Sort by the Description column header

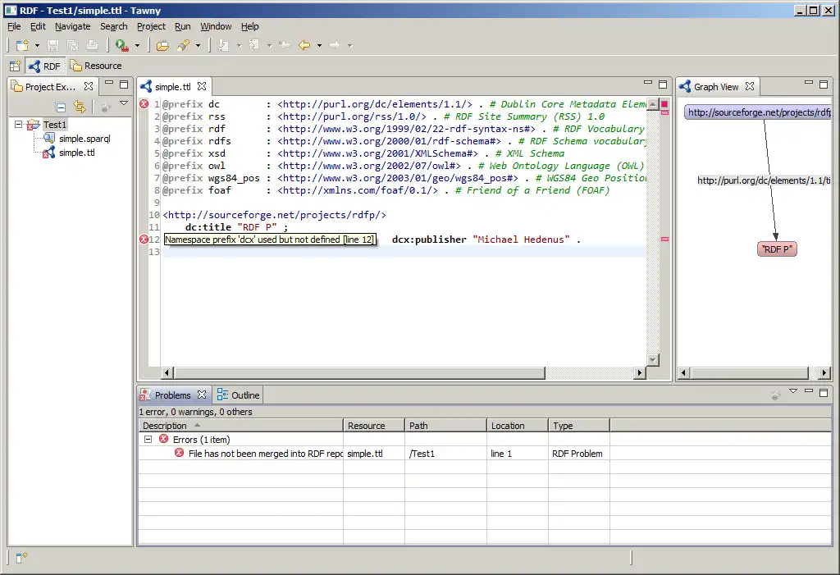tap(240, 426)
